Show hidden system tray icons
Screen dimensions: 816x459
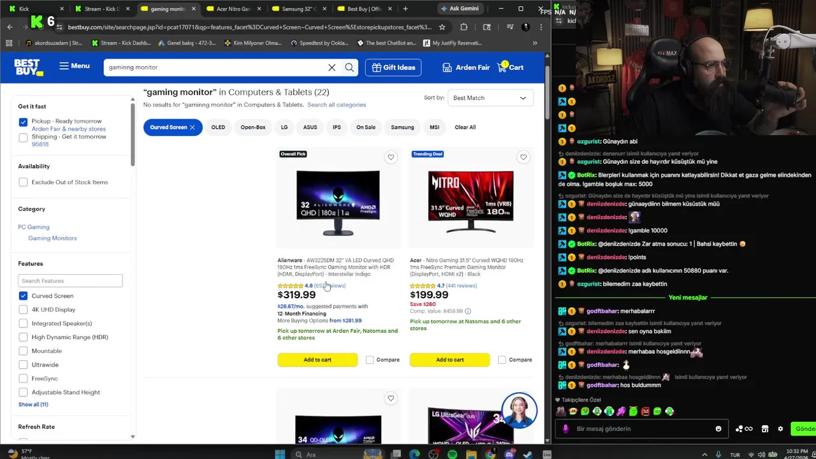tap(704, 455)
